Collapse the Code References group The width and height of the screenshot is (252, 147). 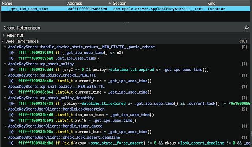(3, 41)
